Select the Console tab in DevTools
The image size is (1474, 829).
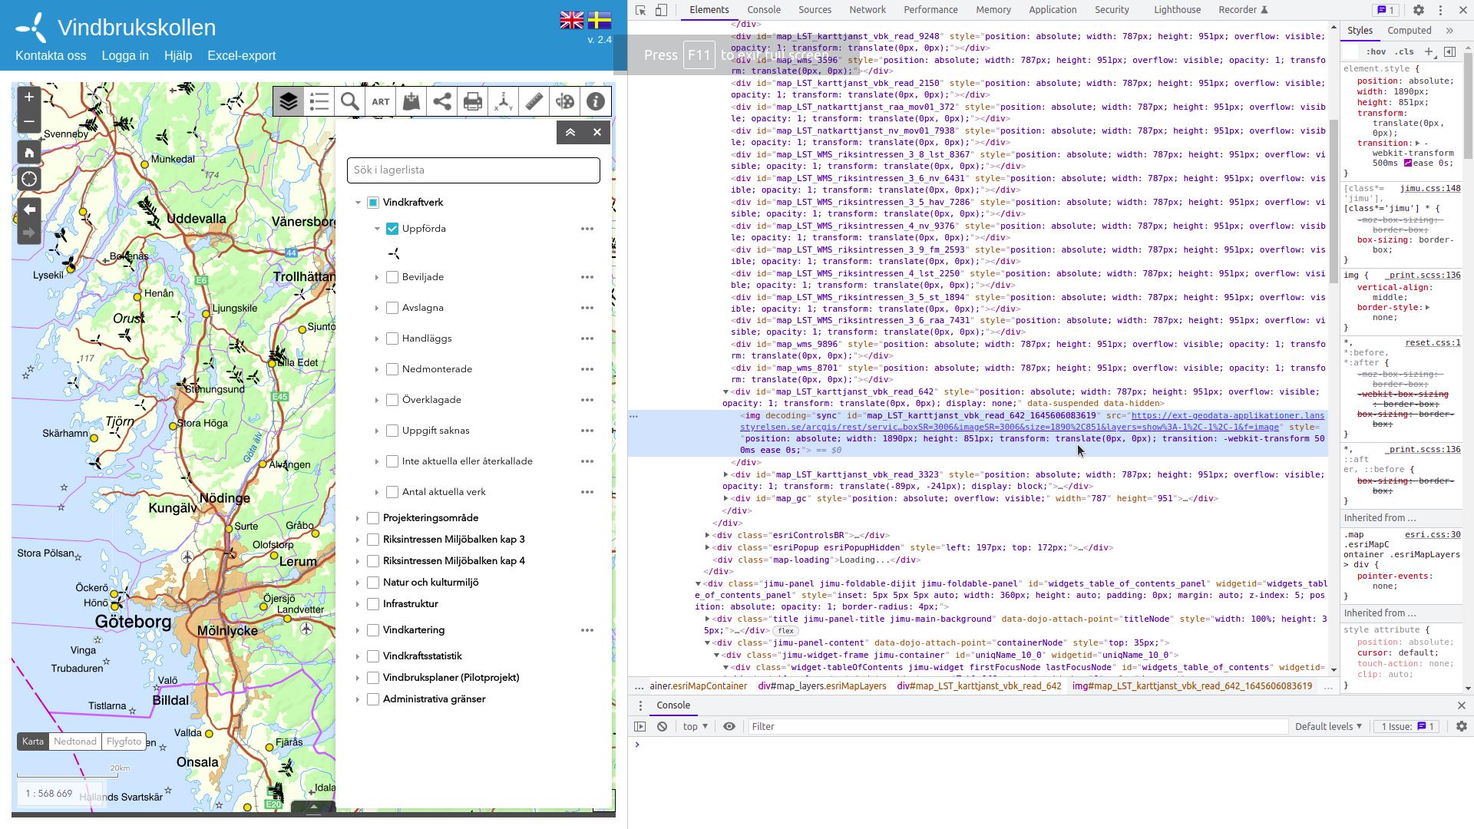[x=763, y=9]
